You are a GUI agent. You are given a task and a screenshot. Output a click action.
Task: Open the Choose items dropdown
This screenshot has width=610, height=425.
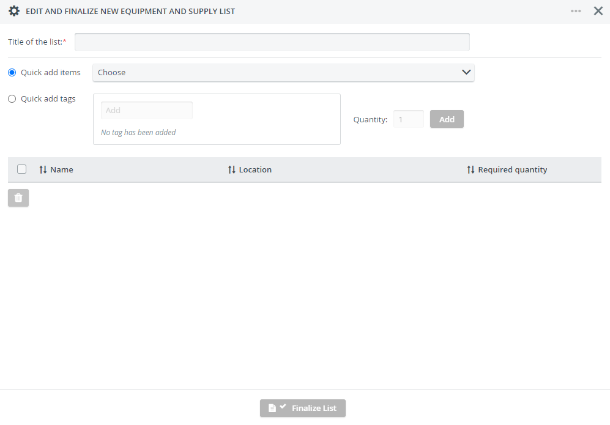tap(283, 73)
